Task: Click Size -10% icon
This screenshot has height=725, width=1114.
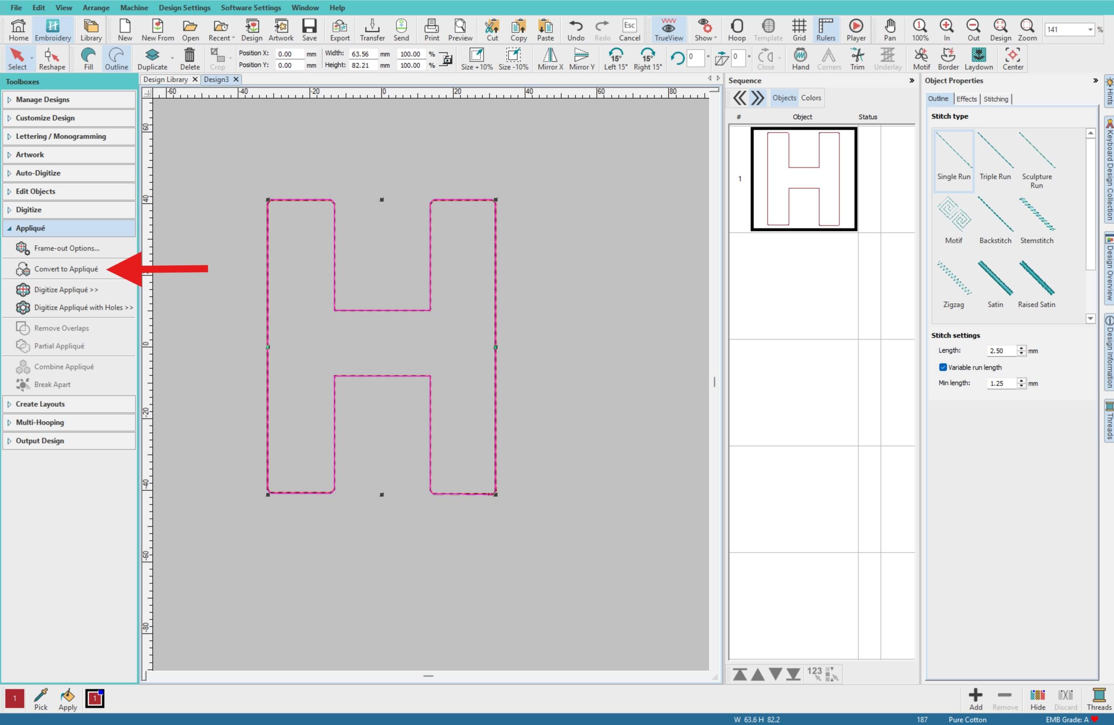Action: click(514, 59)
